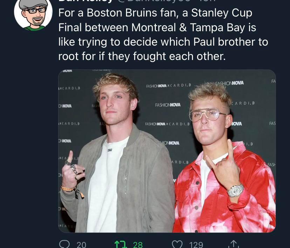Click the like count 129
The width and height of the screenshot is (290, 248).
point(196,244)
